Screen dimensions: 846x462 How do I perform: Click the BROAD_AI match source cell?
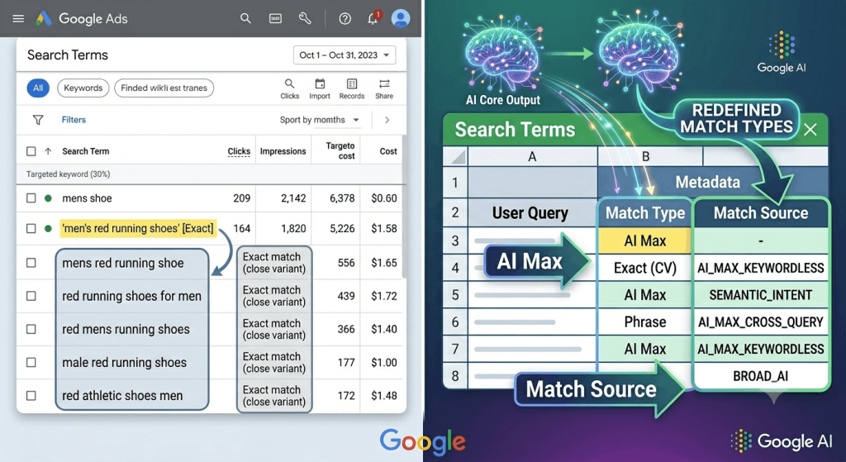(761, 376)
